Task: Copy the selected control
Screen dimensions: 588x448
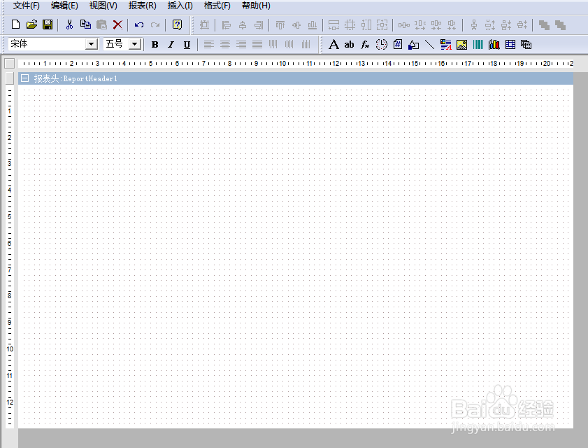Action: point(85,24)
